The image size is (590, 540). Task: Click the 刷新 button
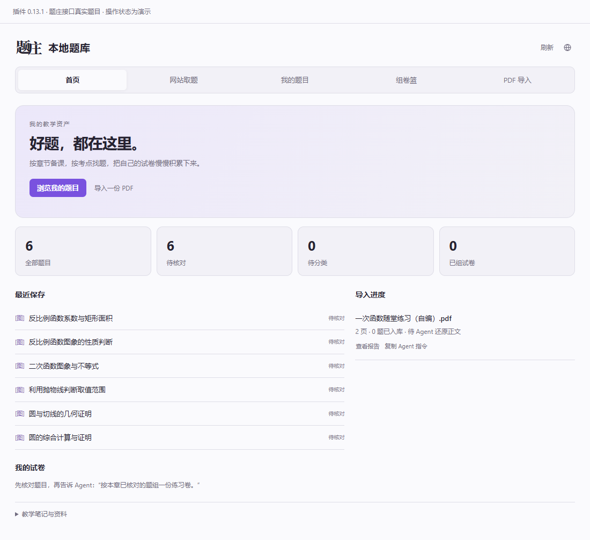pyautogui.click(x=547, y=47)
